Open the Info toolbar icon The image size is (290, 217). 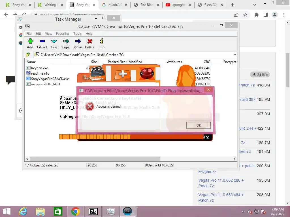click(101, 44)
